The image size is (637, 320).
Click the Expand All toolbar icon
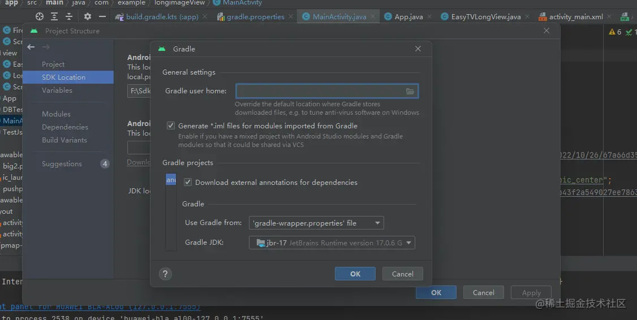(x=54, y=16)
